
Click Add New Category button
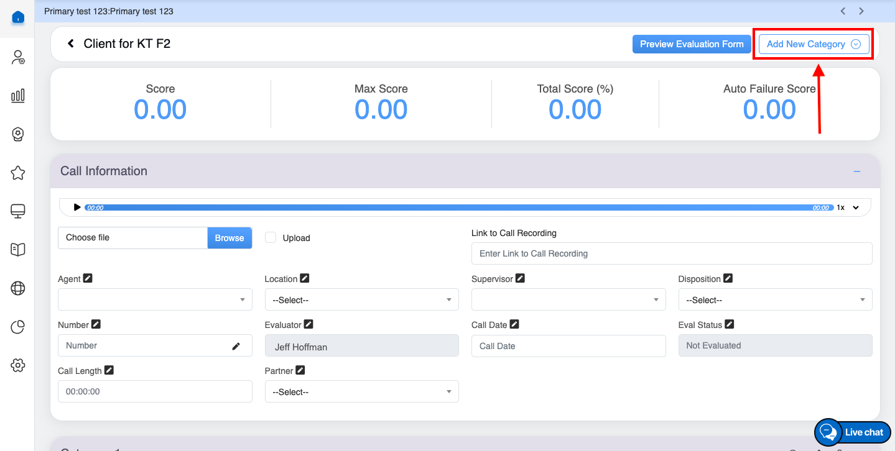(813, 44)
